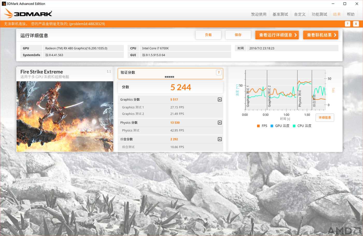Click Graphics score value 5 517

(174, 100)
